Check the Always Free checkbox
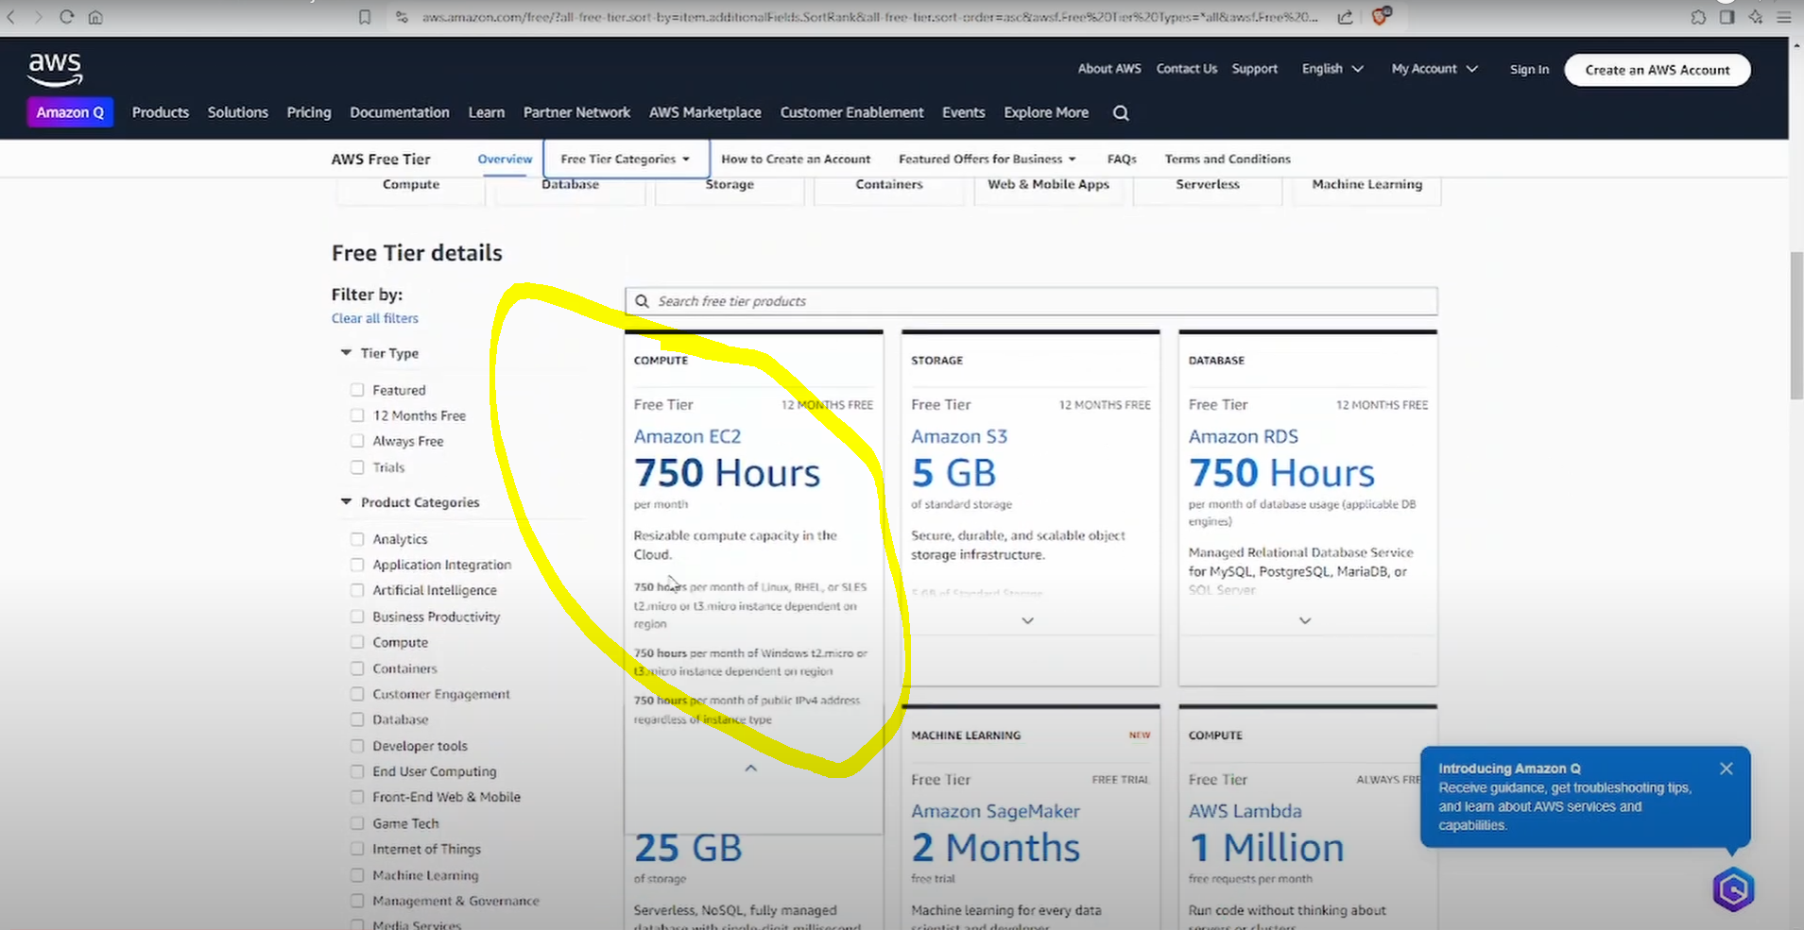This screenshot has width=1804, height=930. 357,441
